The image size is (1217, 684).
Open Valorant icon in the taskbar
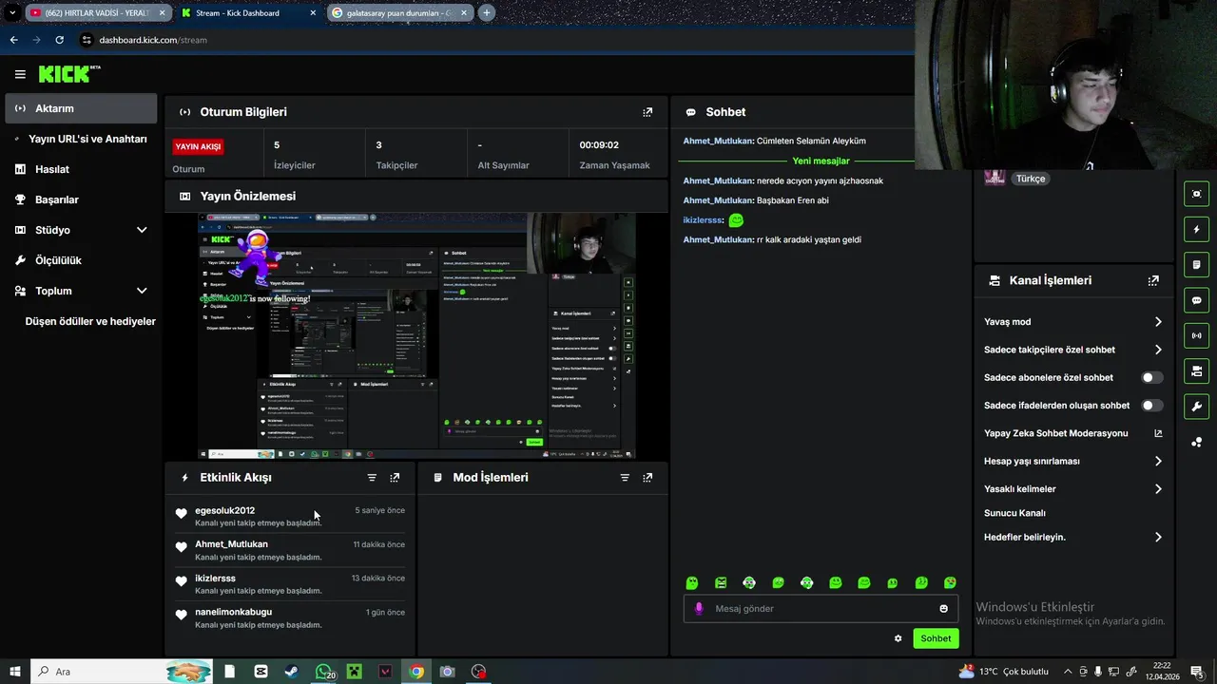pyautogui.click(x=385, y=672)
